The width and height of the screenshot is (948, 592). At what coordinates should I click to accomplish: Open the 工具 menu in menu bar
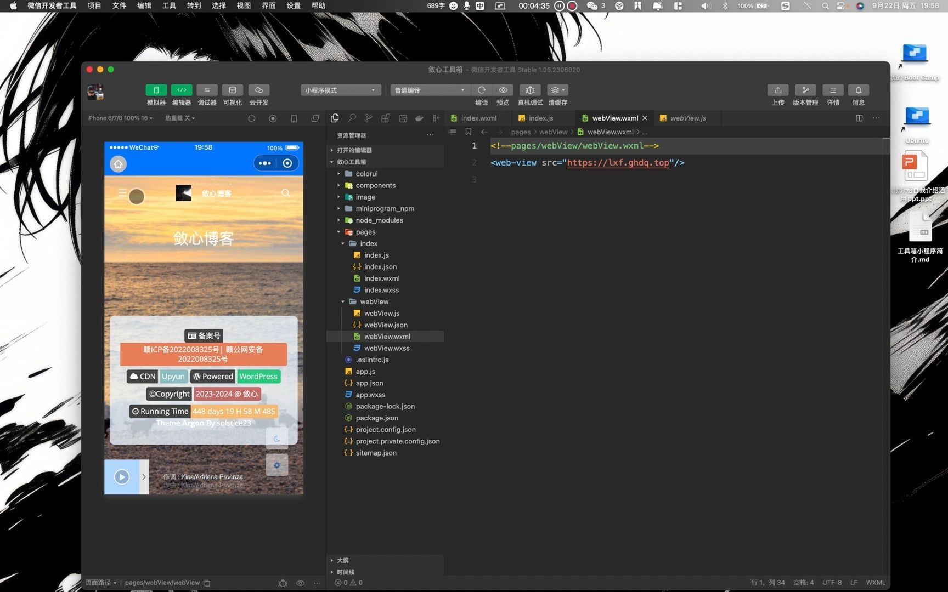pyautogui.click(x=169, y=5)
